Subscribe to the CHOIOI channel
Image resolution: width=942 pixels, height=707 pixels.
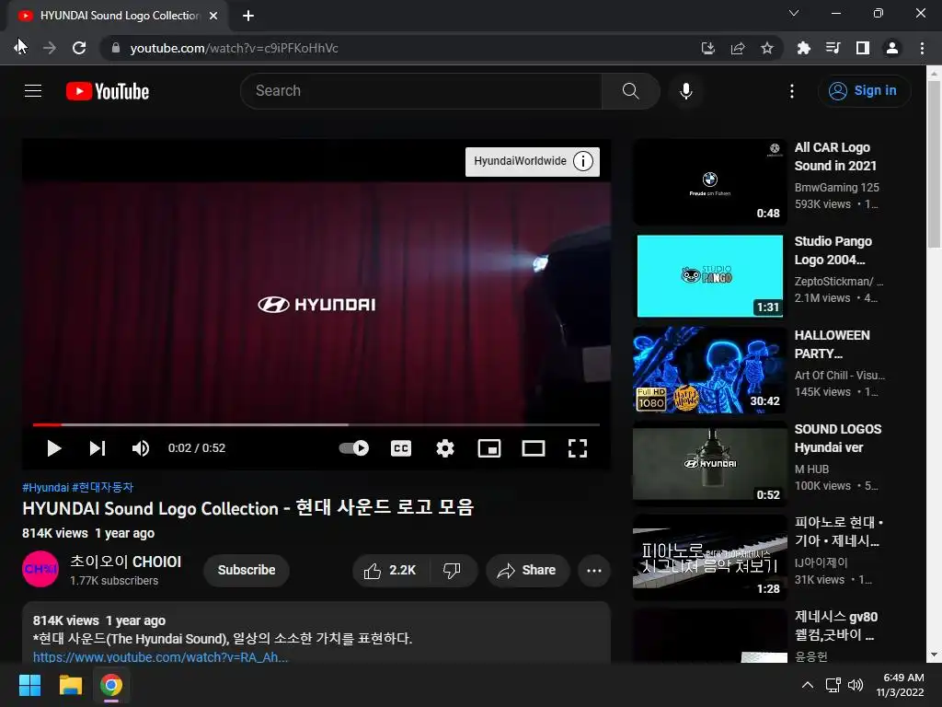(247, 570)
